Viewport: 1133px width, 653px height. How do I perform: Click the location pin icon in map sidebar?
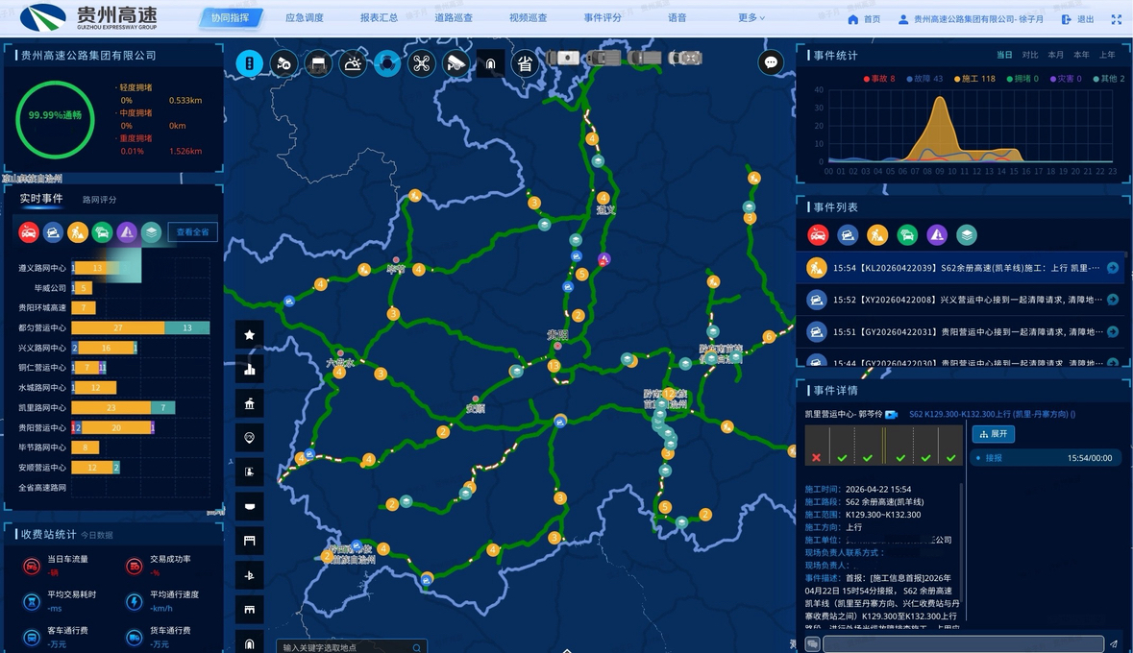[x=249, y=438]
